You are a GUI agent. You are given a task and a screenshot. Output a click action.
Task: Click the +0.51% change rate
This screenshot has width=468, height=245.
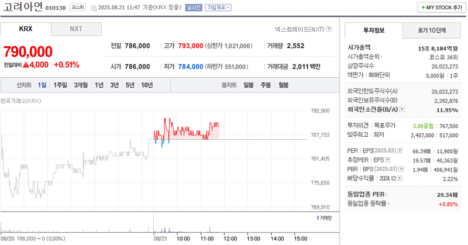point(67,65)
